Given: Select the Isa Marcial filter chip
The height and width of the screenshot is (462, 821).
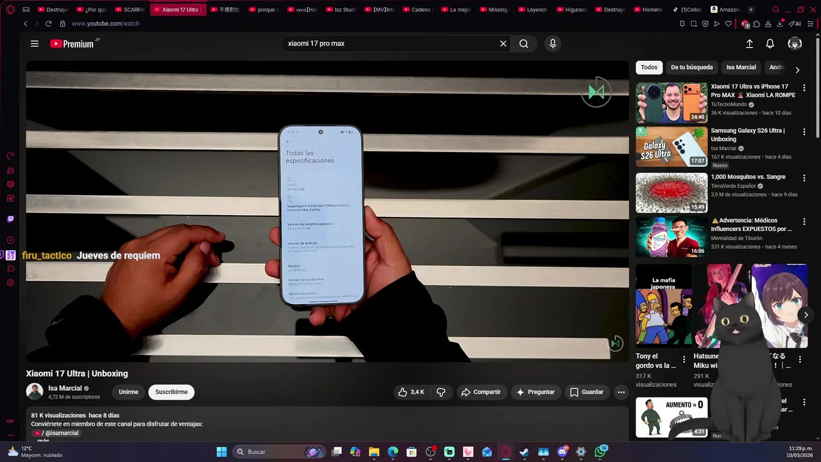Looking at the screenshot, I should pyautogui.click(x=741, y=67).
